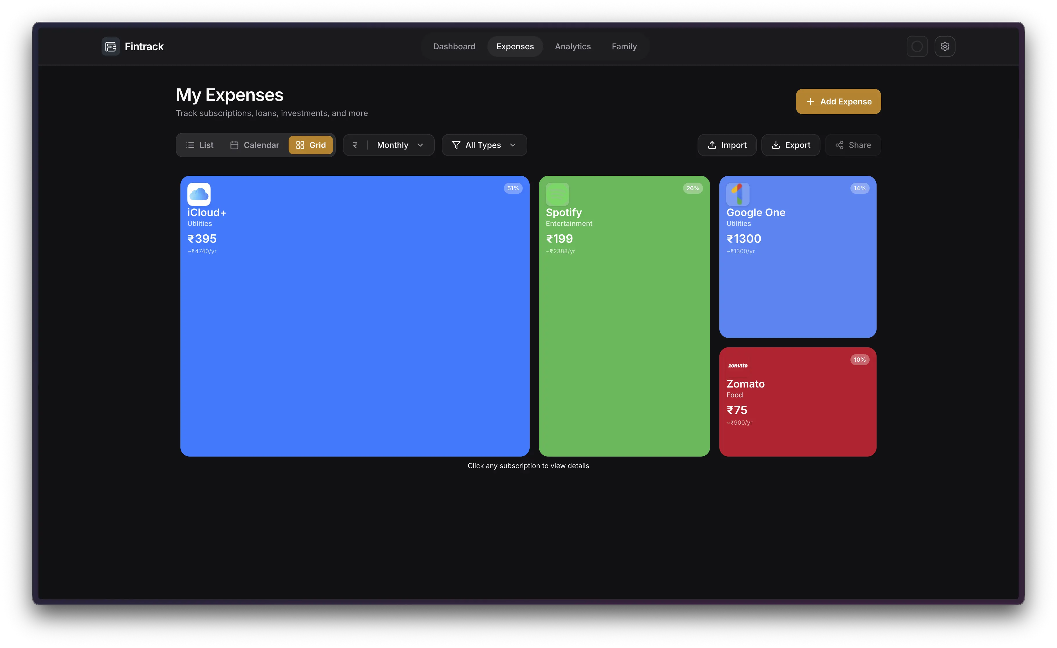Image resolution: width=1057 pixels, height=648 pixels.
Task: Click the Zomato logo icon
Action: click(737, 366)
